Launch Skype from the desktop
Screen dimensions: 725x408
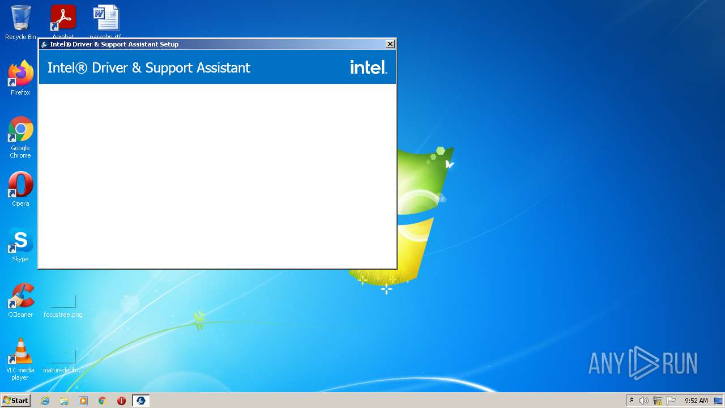20,244
